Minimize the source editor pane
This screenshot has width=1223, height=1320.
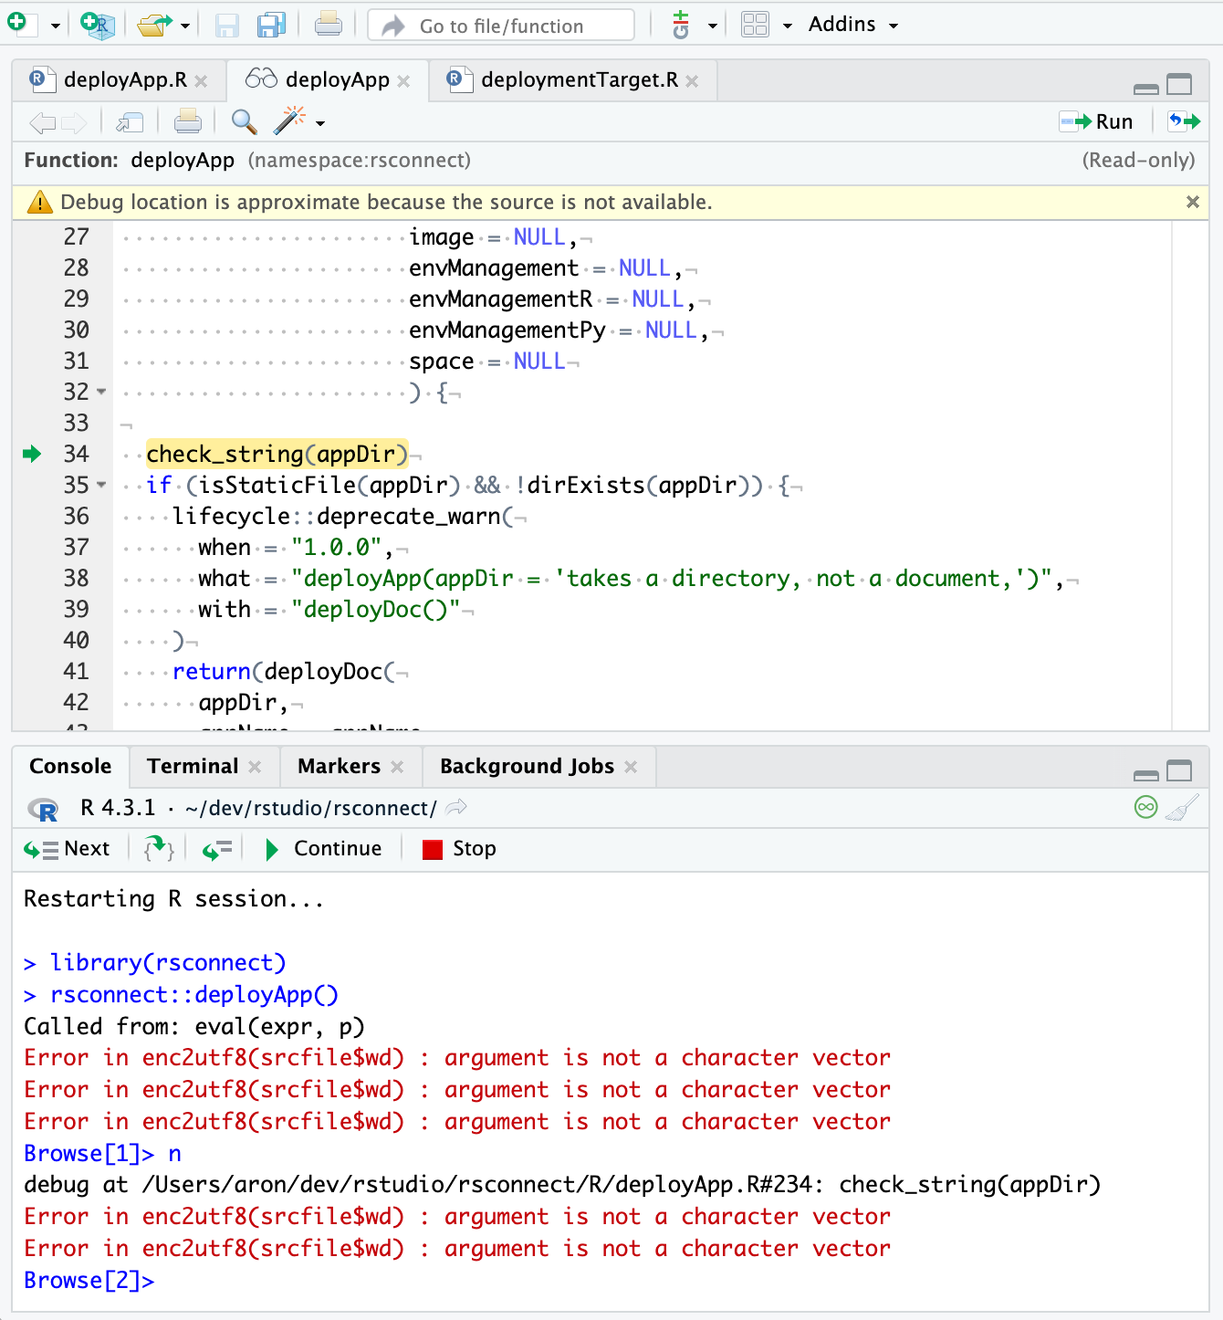click(1145, 89)
